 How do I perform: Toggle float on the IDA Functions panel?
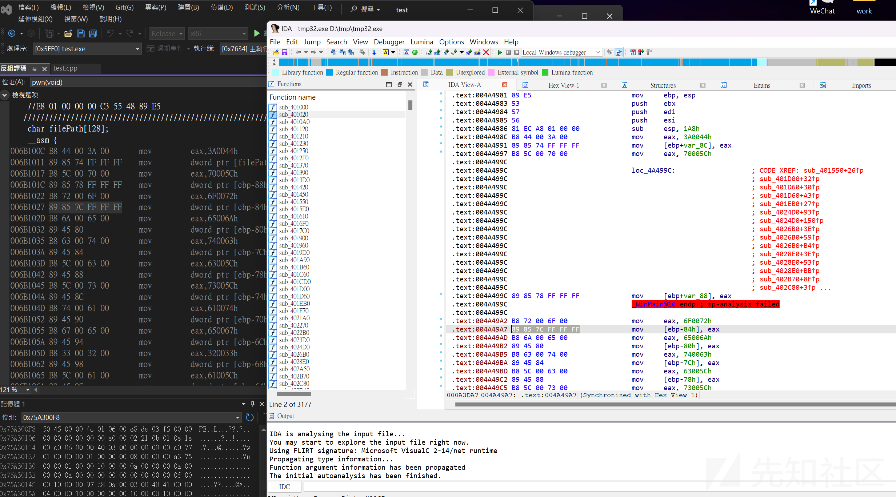400,84
